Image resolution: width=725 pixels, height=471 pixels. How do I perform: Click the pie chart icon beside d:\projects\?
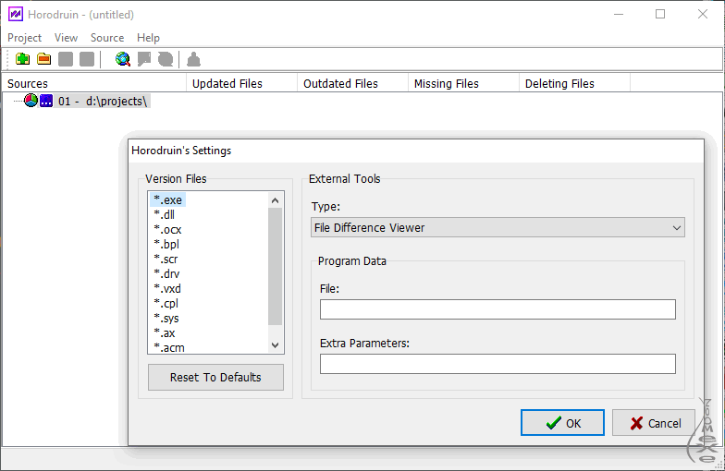click(x=31, y=101)
